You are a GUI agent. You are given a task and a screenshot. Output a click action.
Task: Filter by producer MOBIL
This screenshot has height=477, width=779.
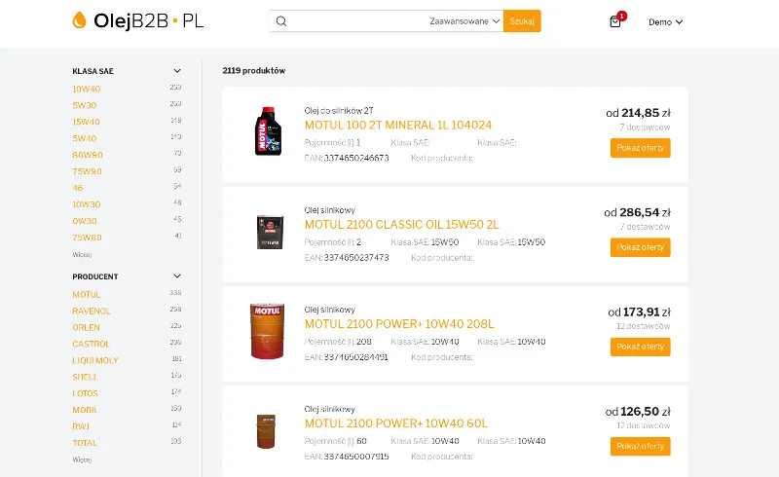(x=85, y=410)
